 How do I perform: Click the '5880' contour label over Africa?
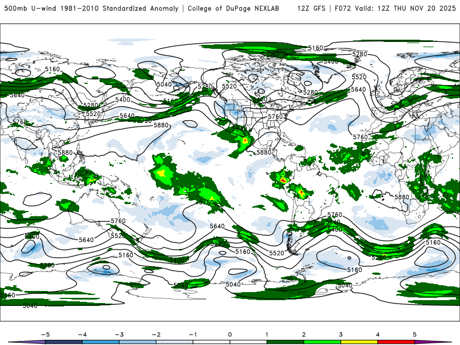click(401, 197)
